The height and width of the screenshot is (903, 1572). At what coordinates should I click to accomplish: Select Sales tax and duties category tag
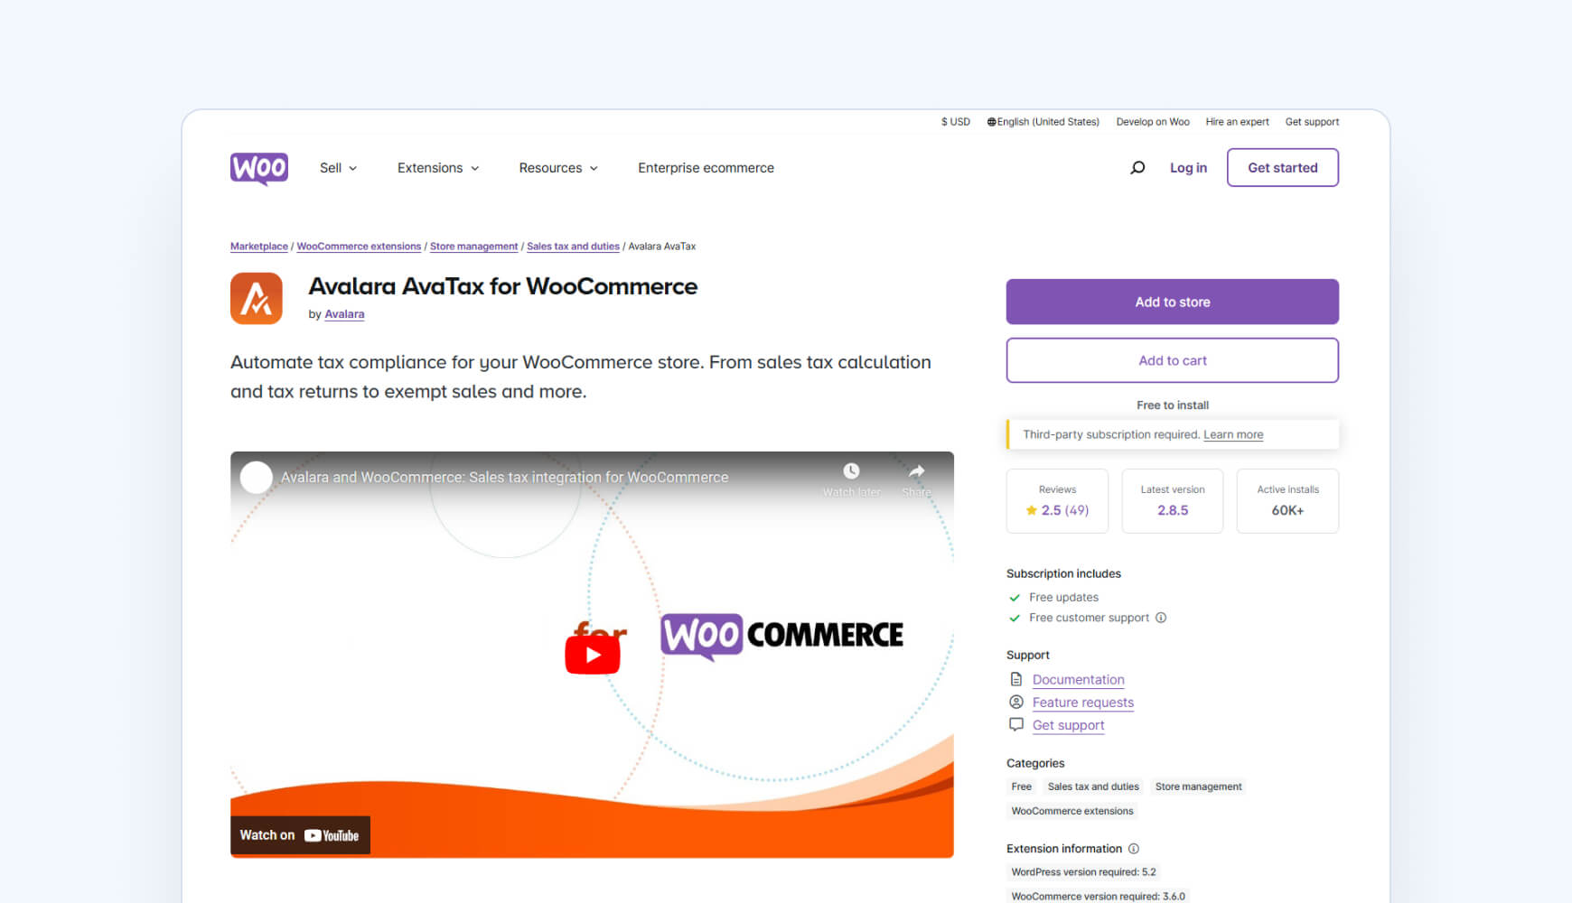(1093, 787)
